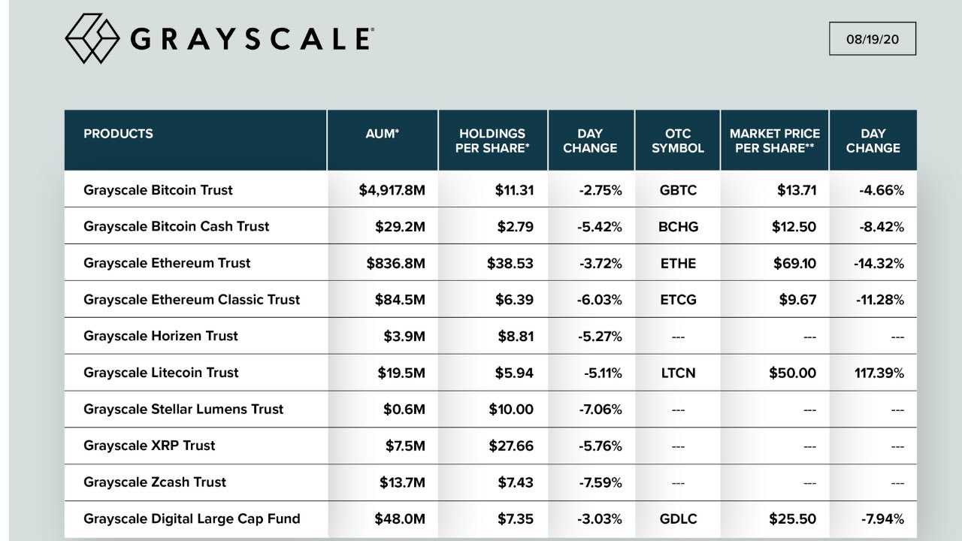Click Market Price Per Share header
Screen dimensions: 962x541
coord(775,141)
